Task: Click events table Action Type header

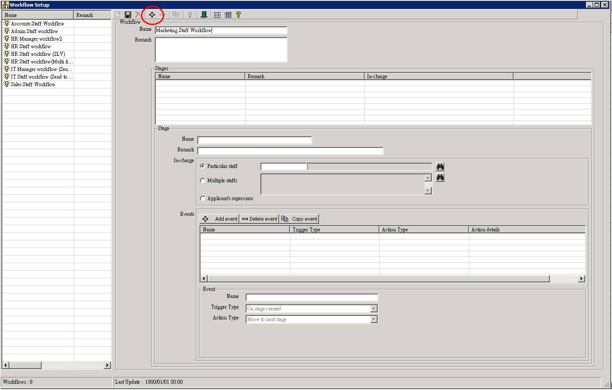Action: tap(424, 230)
